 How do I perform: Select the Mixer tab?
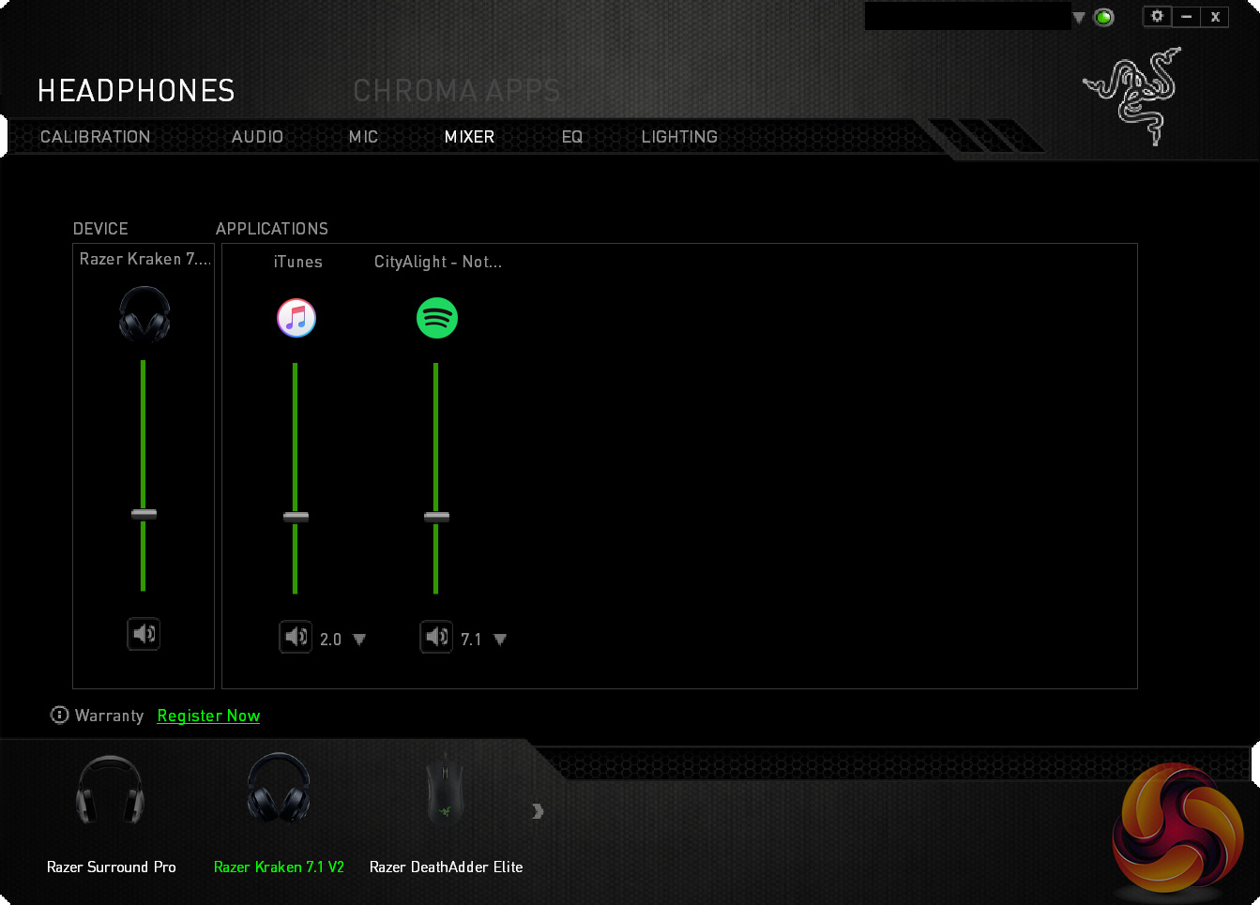tap(469, 137)
